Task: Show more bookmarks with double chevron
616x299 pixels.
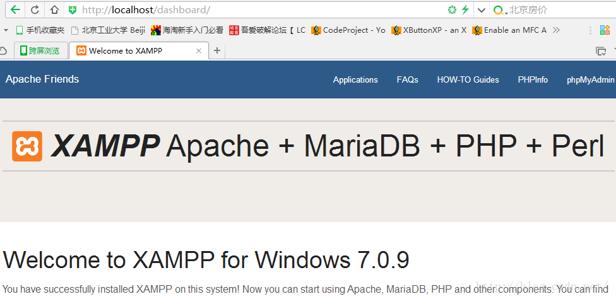Action: [556, 30]
